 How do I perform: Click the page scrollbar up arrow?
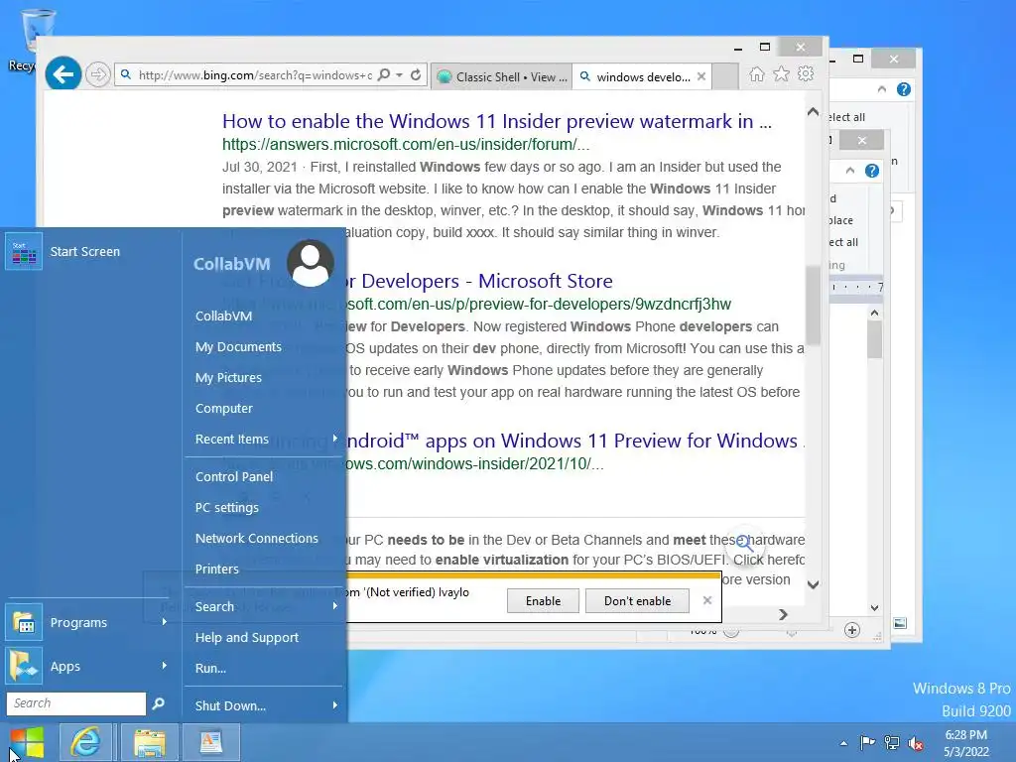[813, 111]
